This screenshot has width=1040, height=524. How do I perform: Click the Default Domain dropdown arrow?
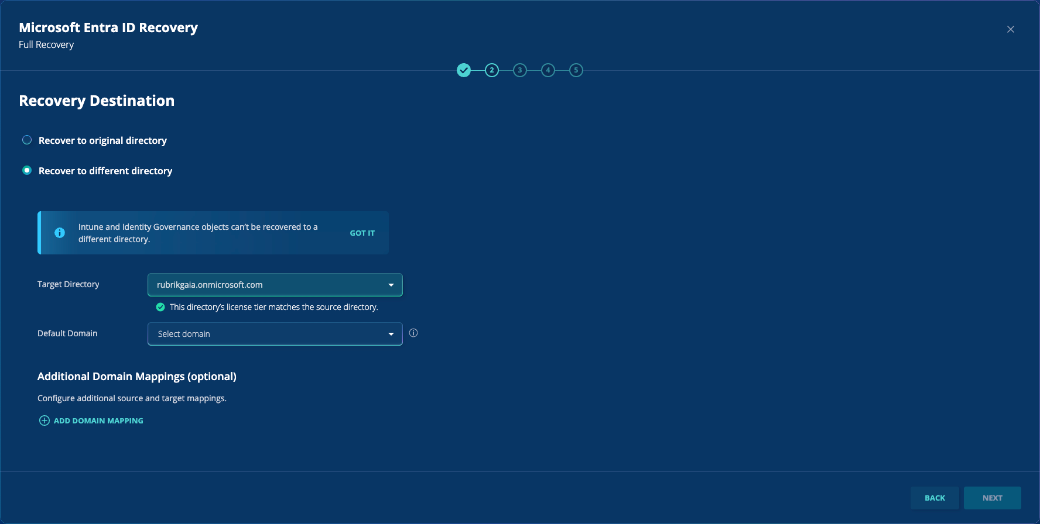coord(391,334)
